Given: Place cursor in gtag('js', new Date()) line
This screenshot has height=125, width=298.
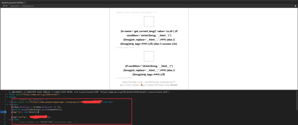Looking at the screenshot, I should 25,112.
